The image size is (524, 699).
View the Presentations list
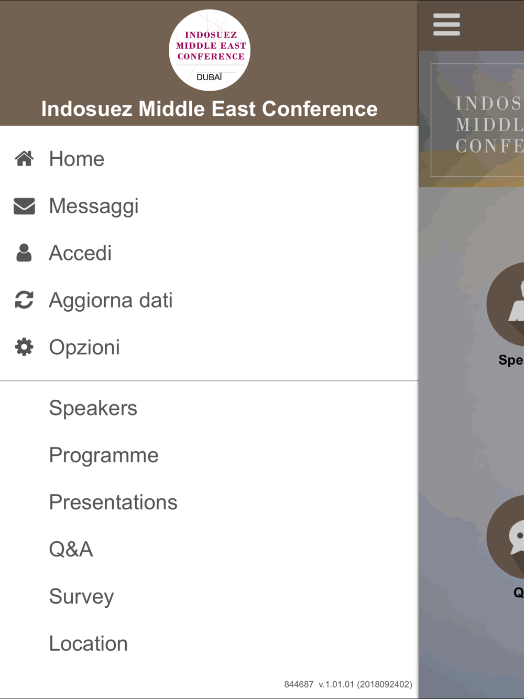[209, 503]
